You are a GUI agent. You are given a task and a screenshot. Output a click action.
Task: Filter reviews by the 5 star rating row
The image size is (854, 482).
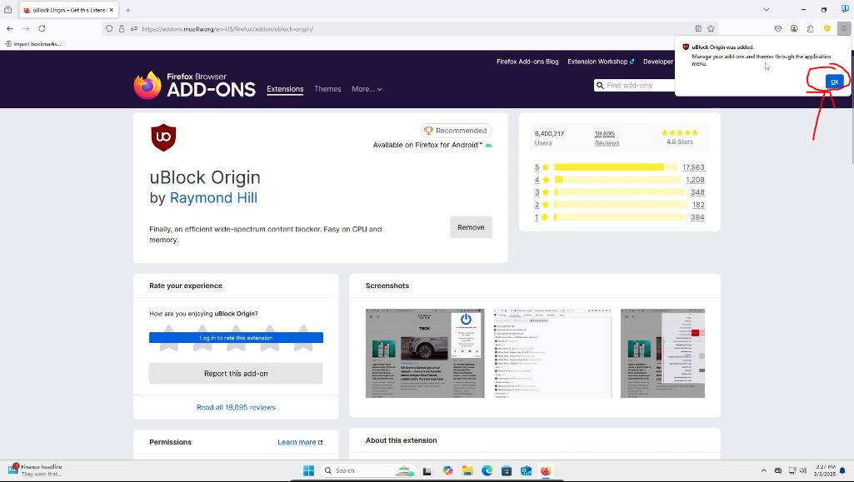(619, 167)
